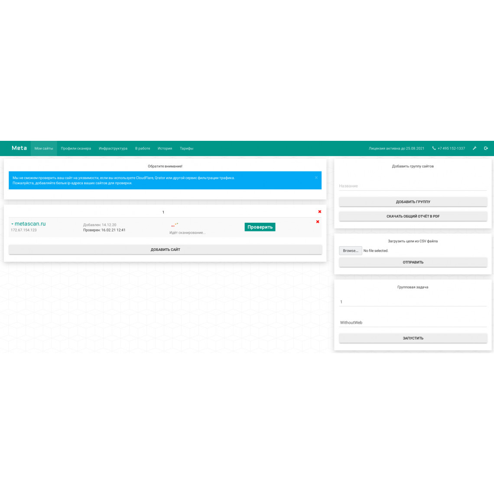The height and width of the screenshot is (494, 494).
Task: Click ОТПРАВИТЬ button
Action: [413, 262]
